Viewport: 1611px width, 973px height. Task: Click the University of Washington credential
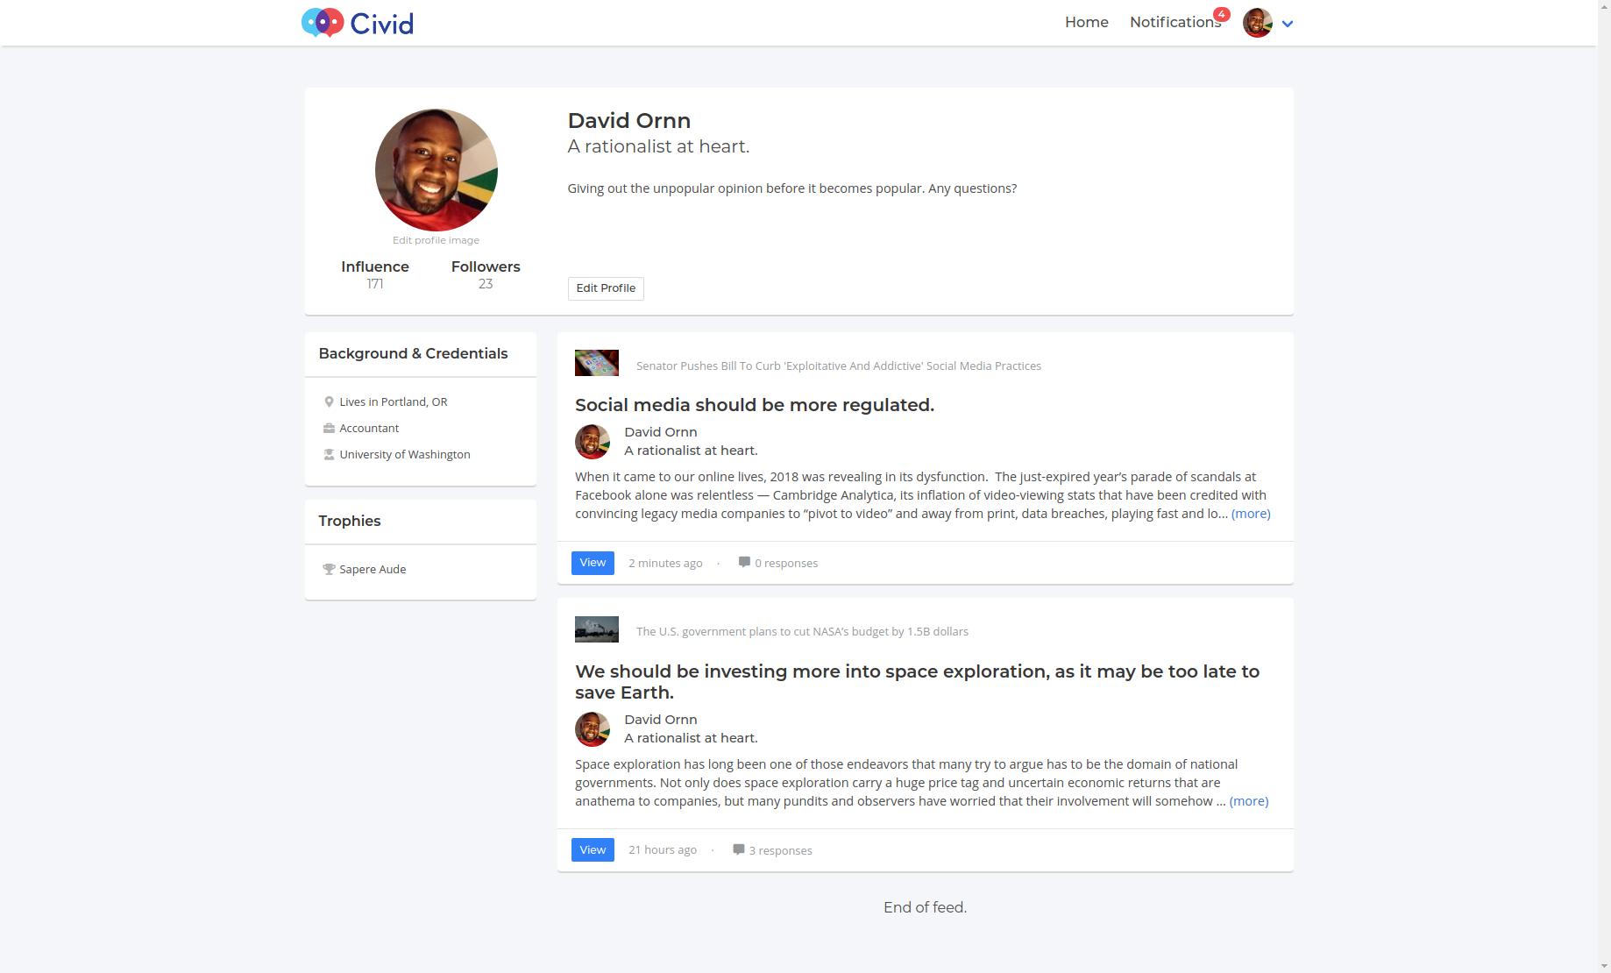(x=405, y=455)
